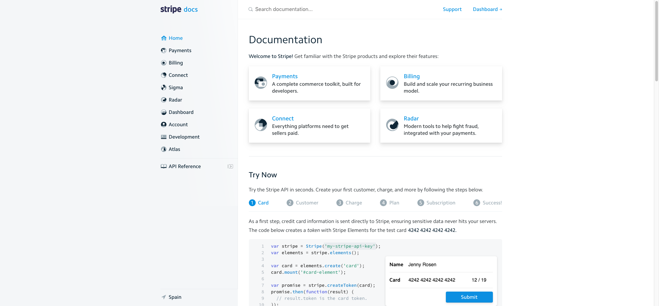The width and height of the screenshot is (659, 306).
Task: Open Account in the sidebar
Action: point(178,125)
